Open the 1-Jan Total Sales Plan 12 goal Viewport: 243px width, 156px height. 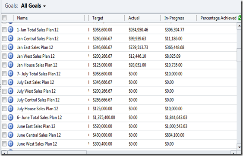click(38, 30)
